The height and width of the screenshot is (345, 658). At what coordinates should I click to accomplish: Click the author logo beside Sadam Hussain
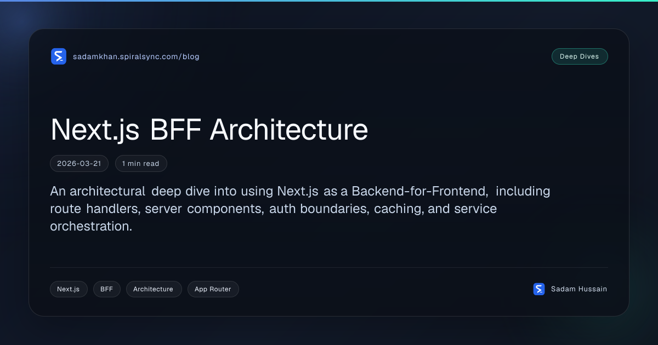pyautogui.click(x=539, y=289)
